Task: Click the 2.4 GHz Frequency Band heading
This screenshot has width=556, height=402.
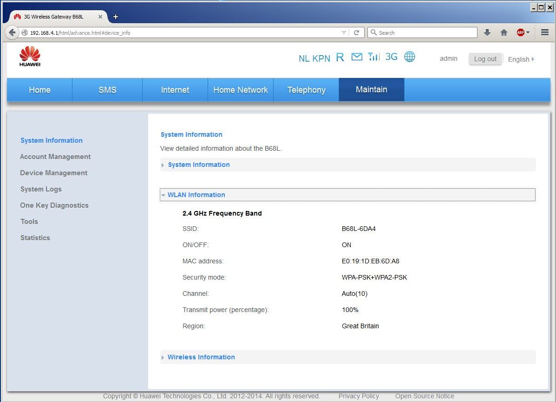Action: pos(222,213)
